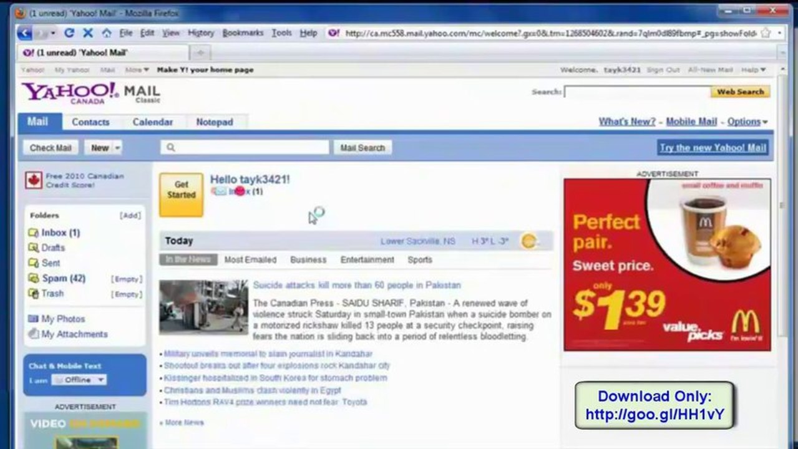The width and height of the screenshot is (798, 449).
Task: Switch to the Notepad tab
Action: [x=215, y=122]
